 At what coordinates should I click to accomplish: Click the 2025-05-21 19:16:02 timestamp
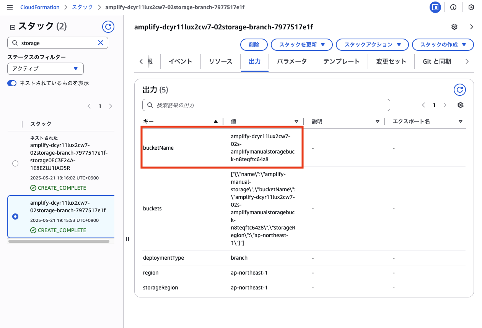click(x=64, y=178)
